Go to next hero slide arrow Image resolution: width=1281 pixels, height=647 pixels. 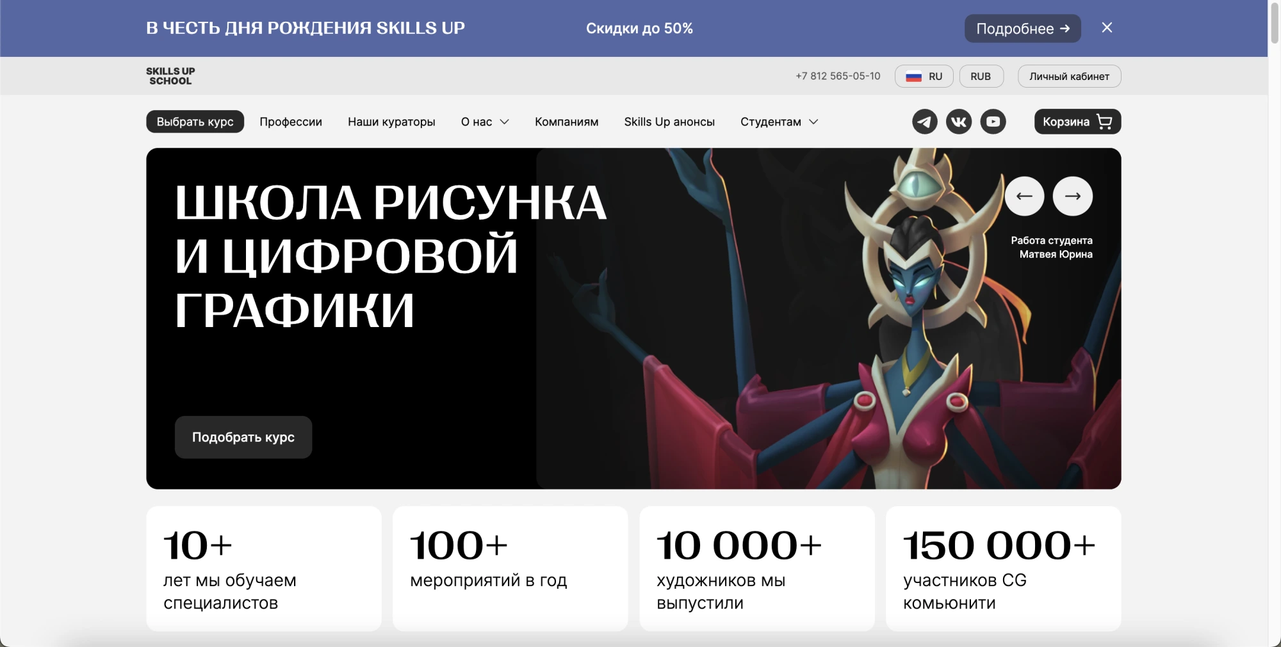point(1073,196)
